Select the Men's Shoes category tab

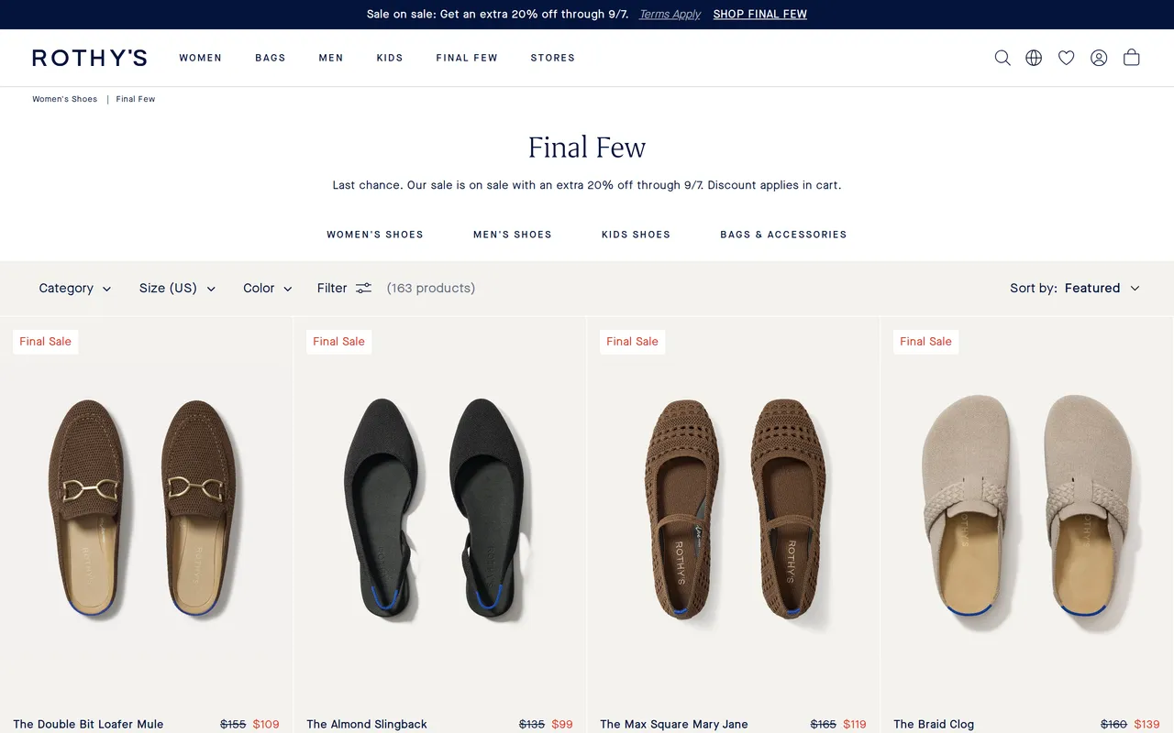[x=513, y=235]
